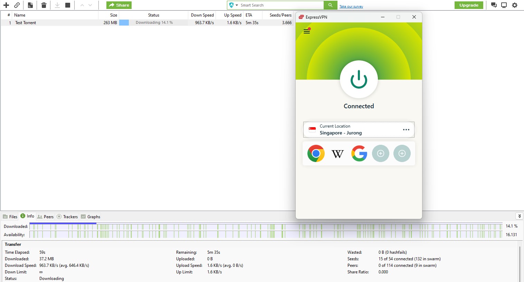
Task: Open search provider shield dropdown
Action: pyautogui.click(x=234, y=5)
